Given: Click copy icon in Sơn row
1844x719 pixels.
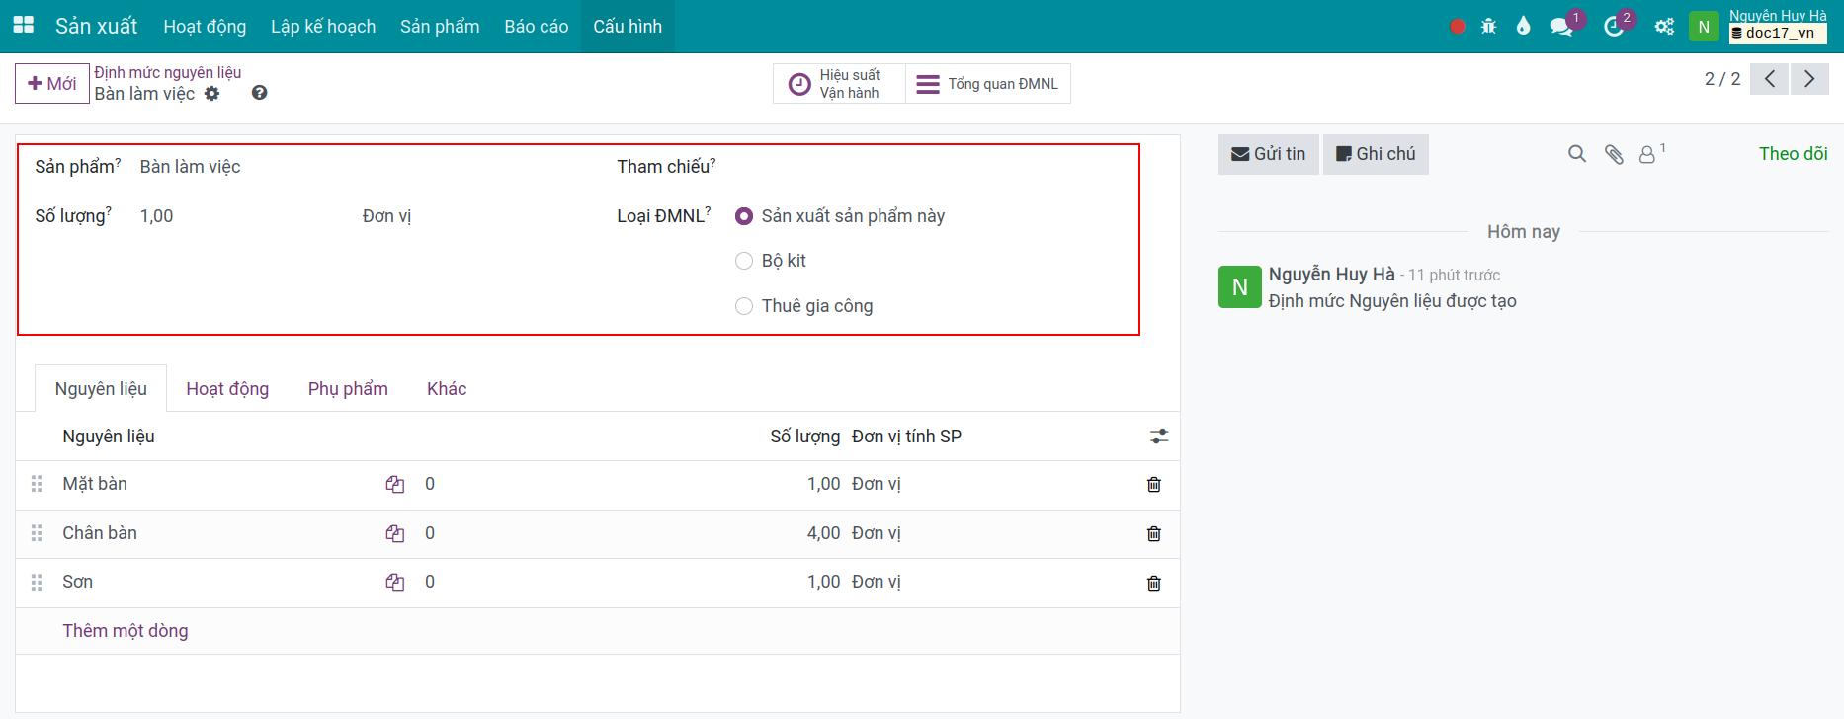Looking at the screenshot, I should [395, 583].
